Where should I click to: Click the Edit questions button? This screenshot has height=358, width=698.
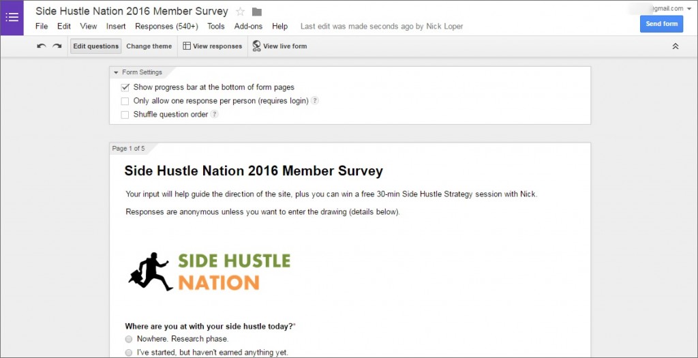[x=95, y=46]
